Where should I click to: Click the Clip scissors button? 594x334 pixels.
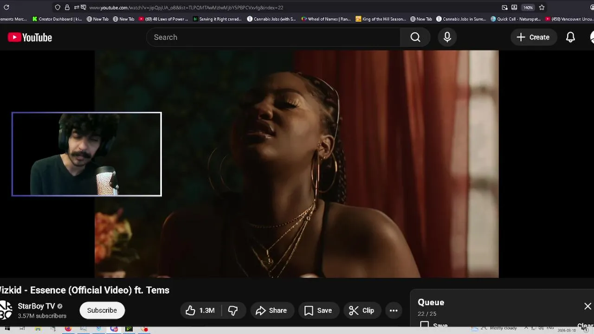point(362,310)
